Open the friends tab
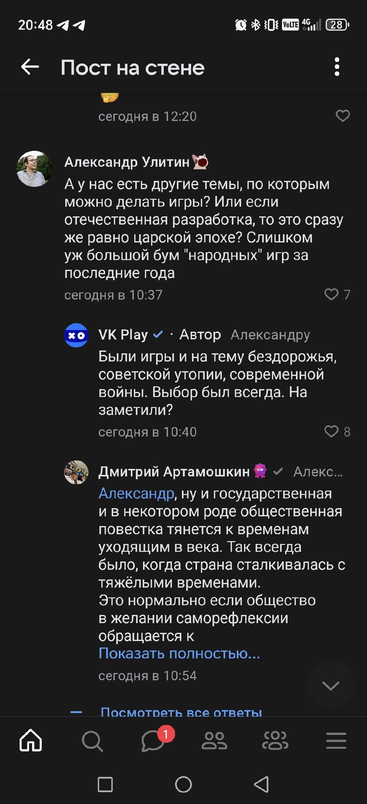Screen dimensions: 367x804 (x=214, y=741)
